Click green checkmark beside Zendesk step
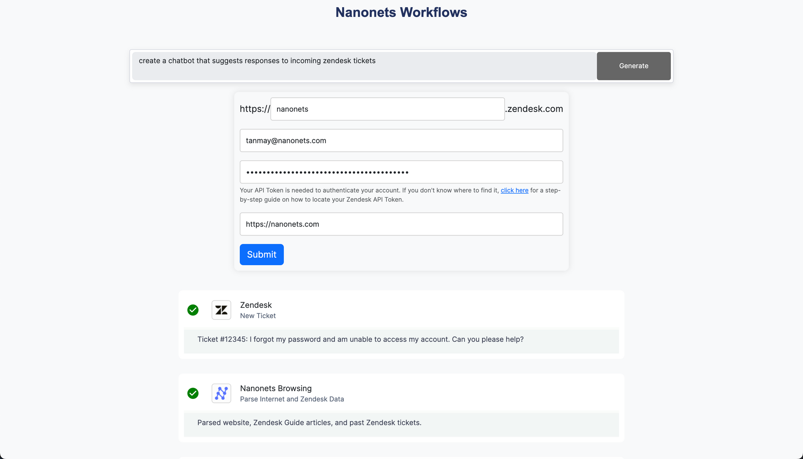 [193, 310]
